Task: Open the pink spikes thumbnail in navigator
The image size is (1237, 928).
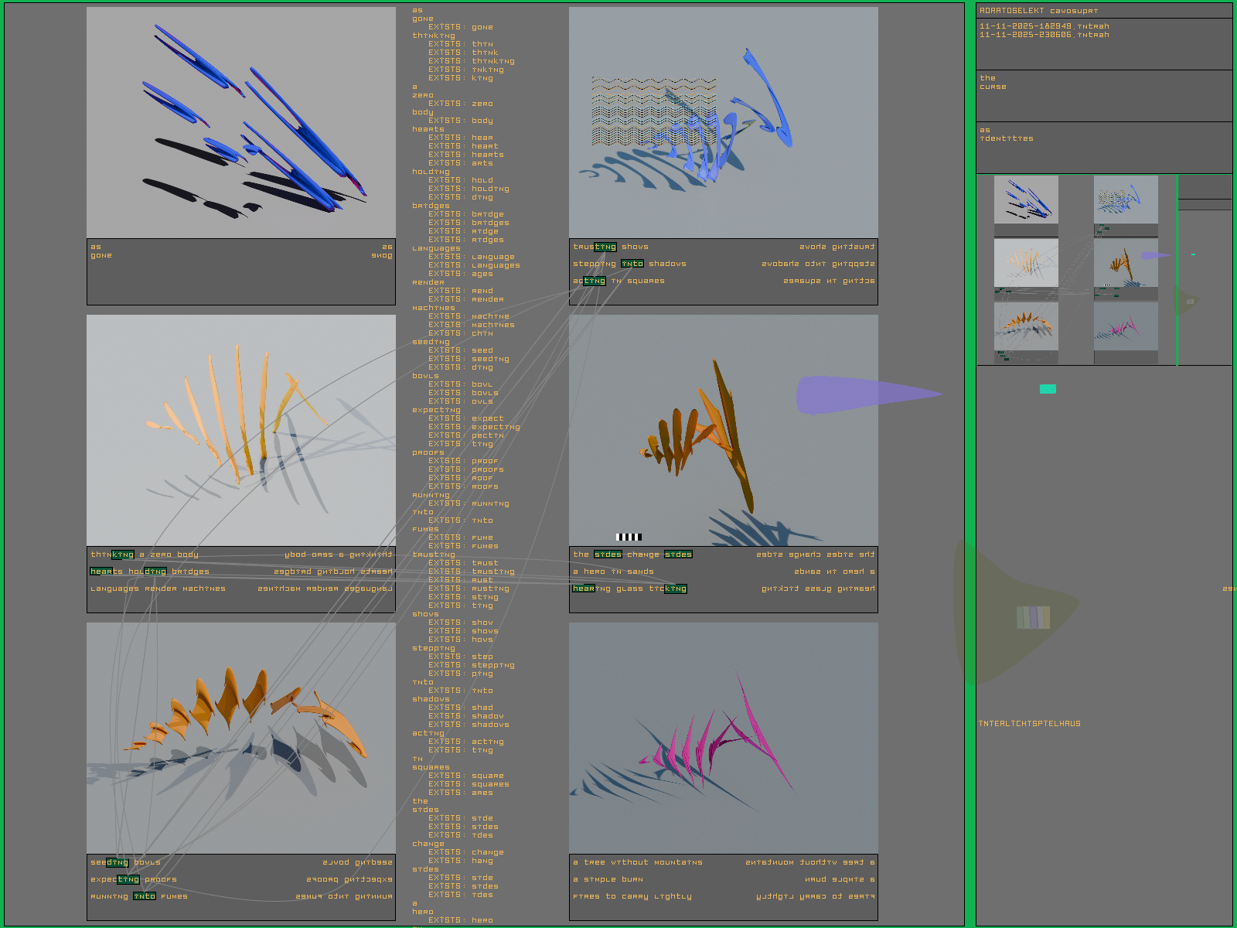Action: pos(1125,326)
